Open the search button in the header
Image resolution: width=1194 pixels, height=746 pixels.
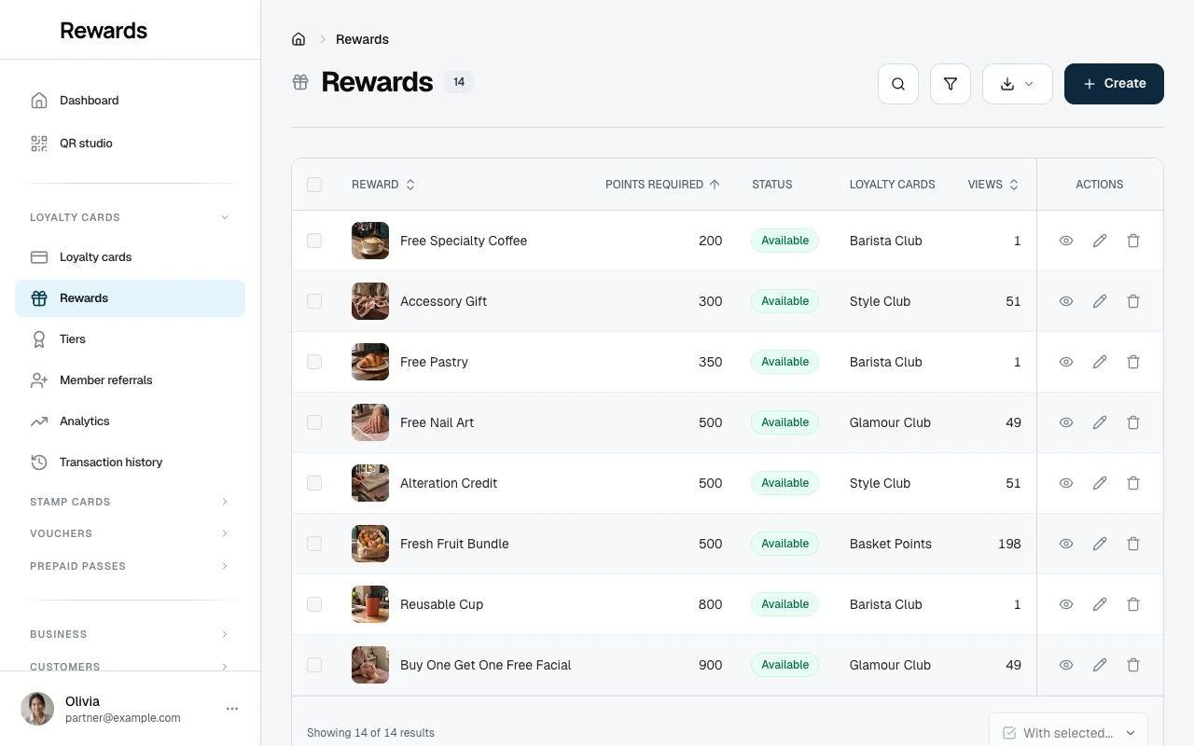coord(898,84)
